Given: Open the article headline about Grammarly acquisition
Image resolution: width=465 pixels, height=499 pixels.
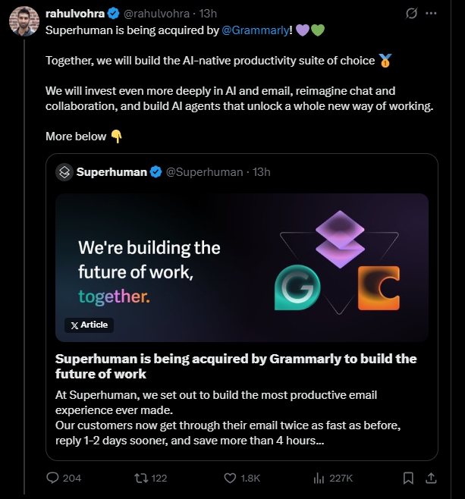Looking at the screenshot, I should click(x=236, y=366).
